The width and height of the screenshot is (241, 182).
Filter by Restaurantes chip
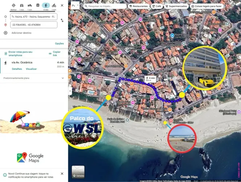pos(139,6)
